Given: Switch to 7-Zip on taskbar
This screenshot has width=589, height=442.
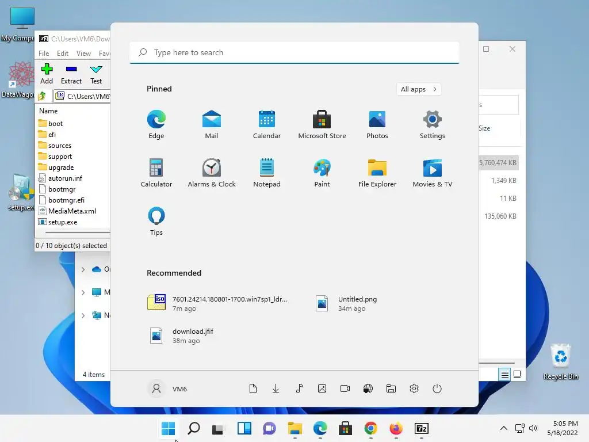Looking at the screenshot, I should coord(422,428).
